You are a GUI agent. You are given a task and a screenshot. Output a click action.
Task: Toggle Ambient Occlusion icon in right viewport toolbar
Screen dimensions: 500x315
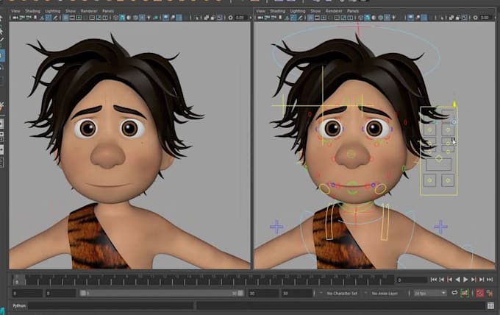click(x=411, y=18)
